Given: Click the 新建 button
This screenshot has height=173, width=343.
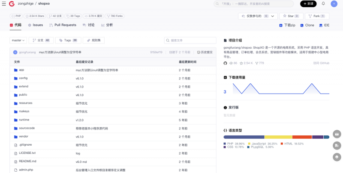Looking at the screenshot, I should pyautogui.click(x=308, y=4).
